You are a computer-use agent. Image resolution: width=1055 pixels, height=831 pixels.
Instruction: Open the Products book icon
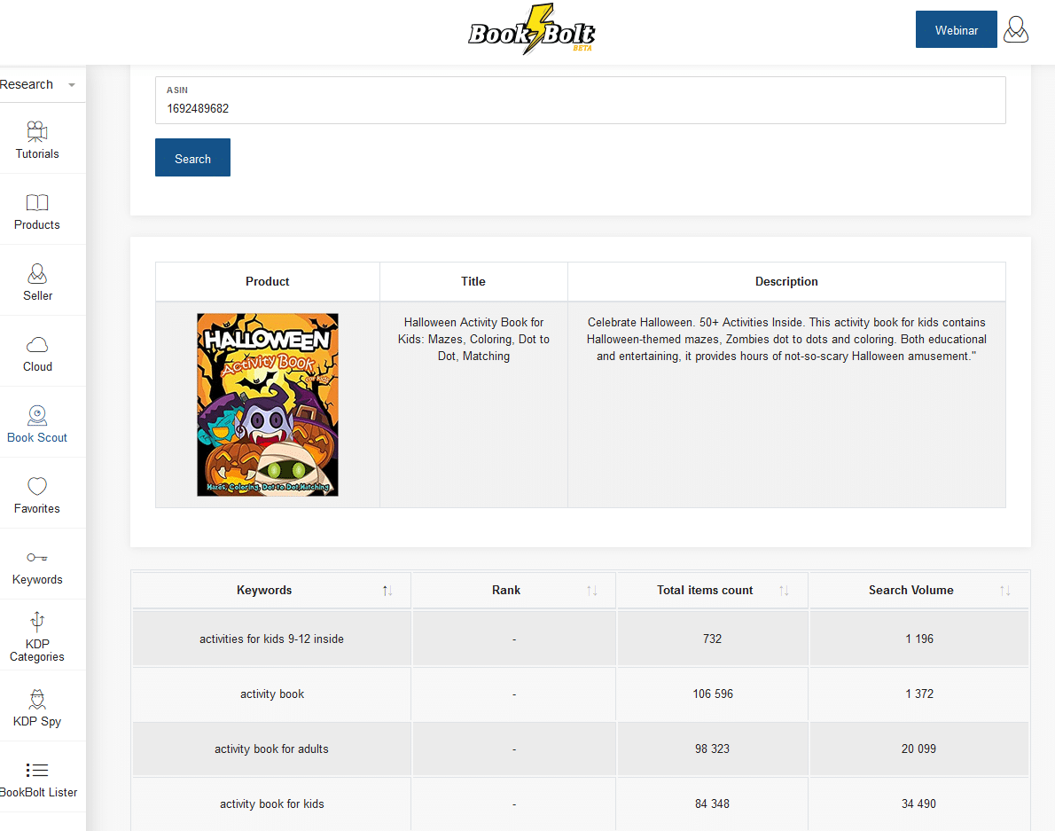click(x=37, y=202)
